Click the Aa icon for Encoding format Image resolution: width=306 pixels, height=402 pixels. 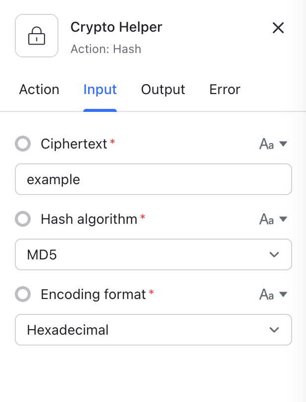pyautogui.click(x=267, y=294)
